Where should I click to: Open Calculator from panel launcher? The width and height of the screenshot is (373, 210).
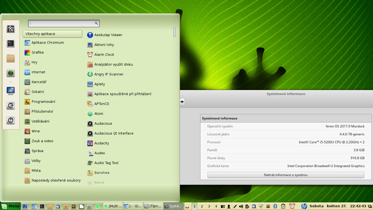90,206
